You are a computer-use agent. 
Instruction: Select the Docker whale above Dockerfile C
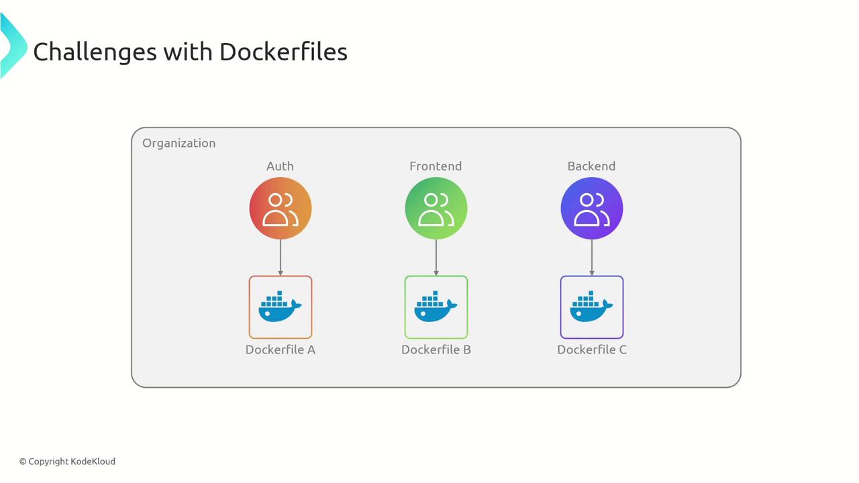592,307
